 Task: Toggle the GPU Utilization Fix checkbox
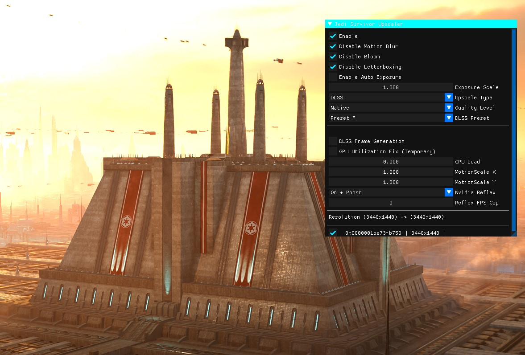point(333,151)
